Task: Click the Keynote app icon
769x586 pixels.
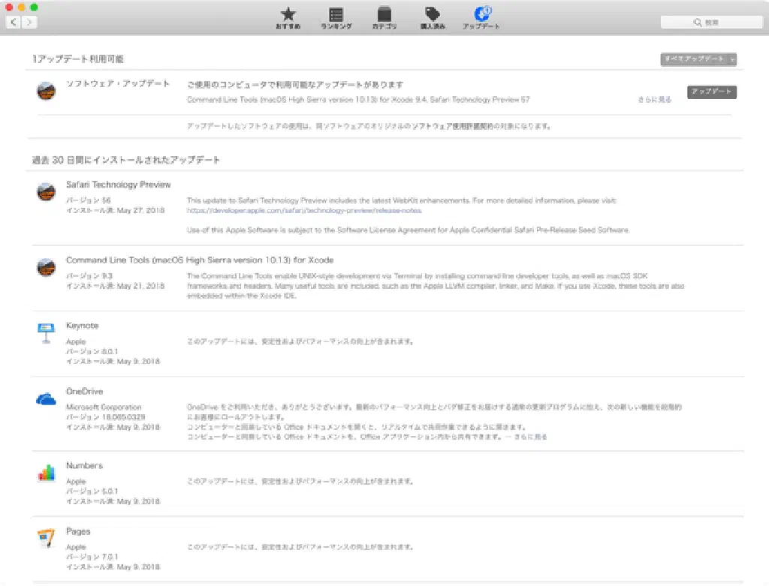Action: pos(46,334)
